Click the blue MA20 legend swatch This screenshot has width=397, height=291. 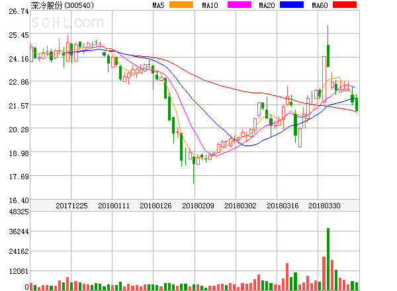pyautogui.click(x=292, y=5)
